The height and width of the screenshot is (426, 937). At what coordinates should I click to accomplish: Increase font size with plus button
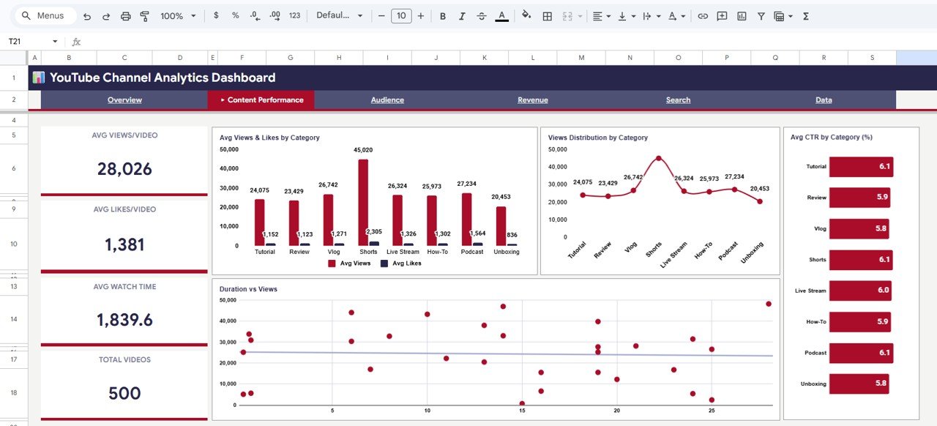420,15
